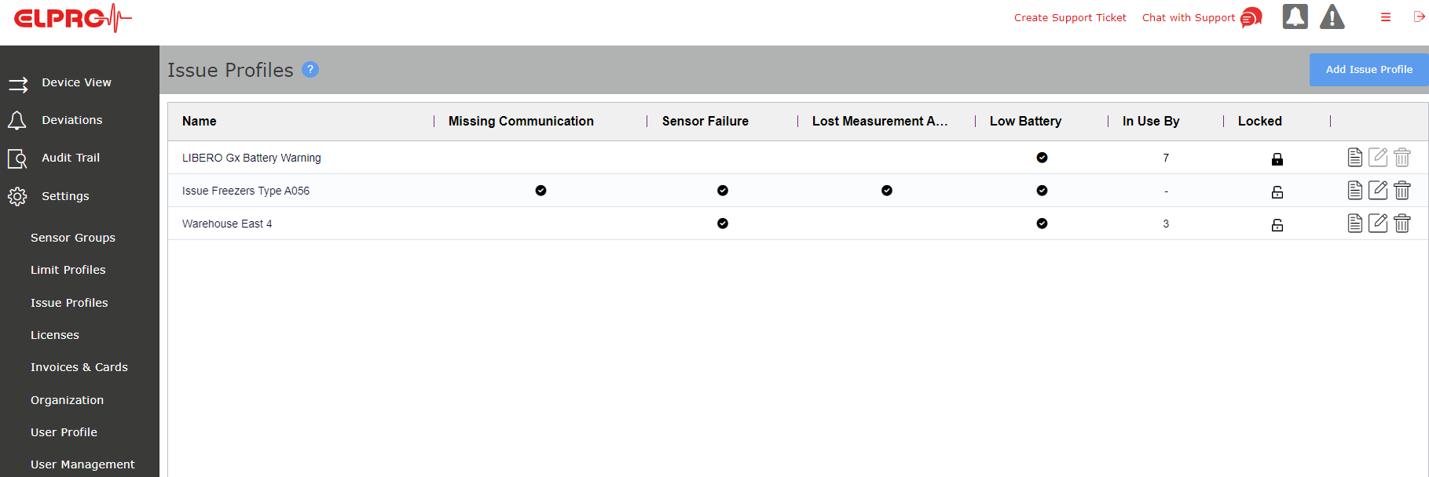
Task: Edit the Issue Freezers Type A056 profile
Action: click(1378, 191)
